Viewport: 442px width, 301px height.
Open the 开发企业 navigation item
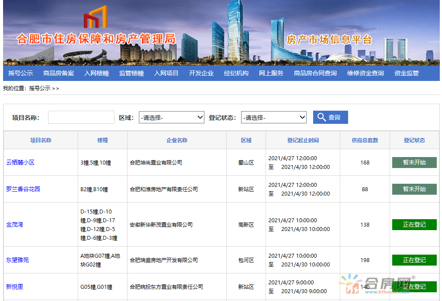click(201, 73)
